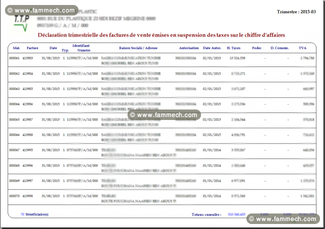Click invoice number '413998'

point(28,196)
